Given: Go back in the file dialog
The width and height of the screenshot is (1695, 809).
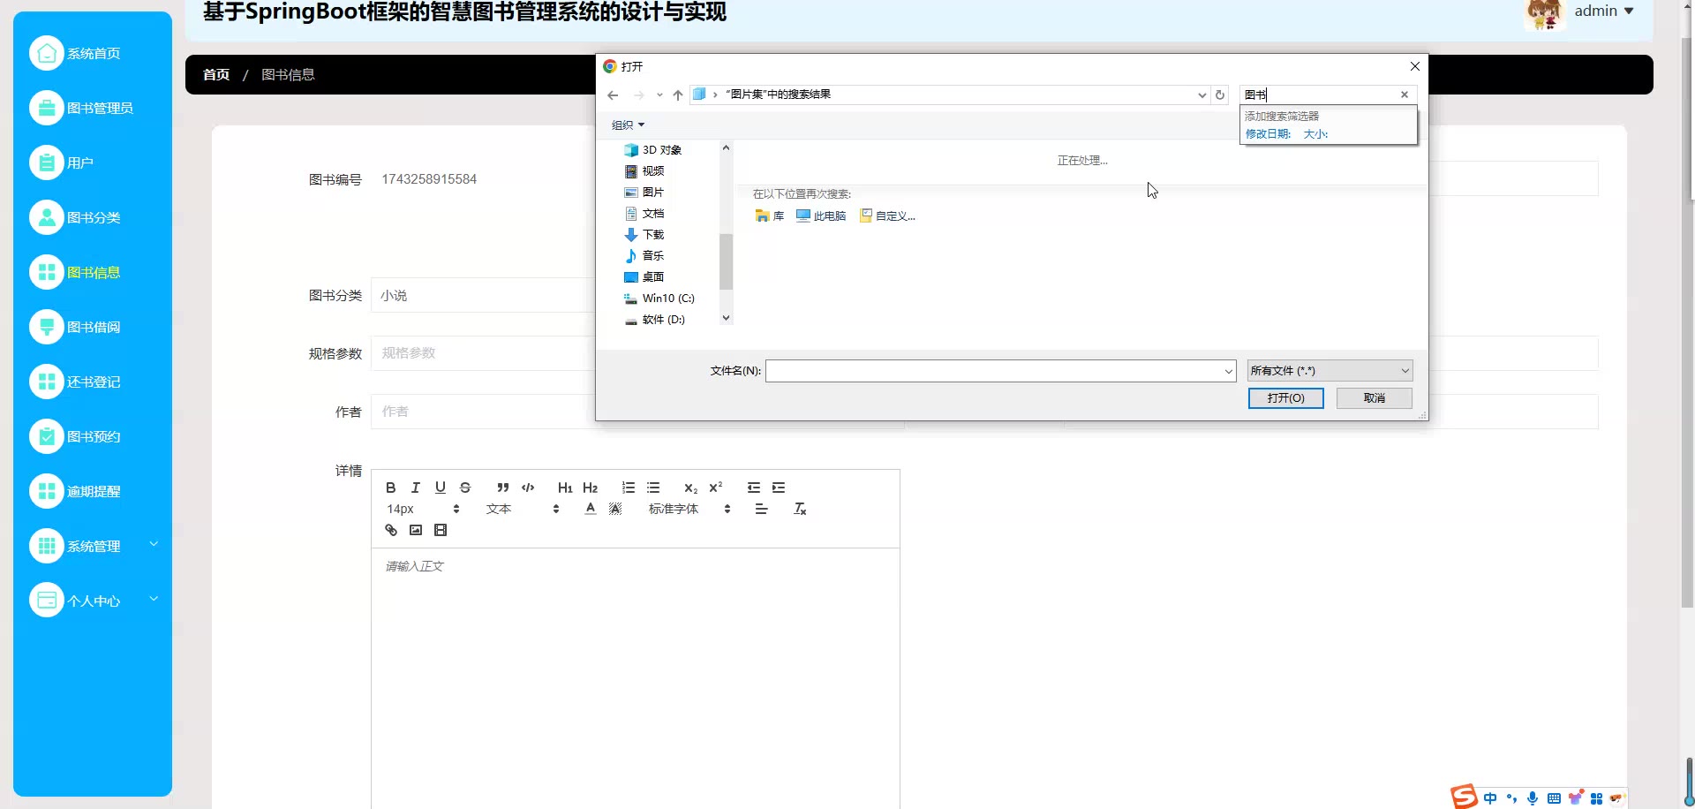Looking at the screenshot, I should click(x=613, y=95).
